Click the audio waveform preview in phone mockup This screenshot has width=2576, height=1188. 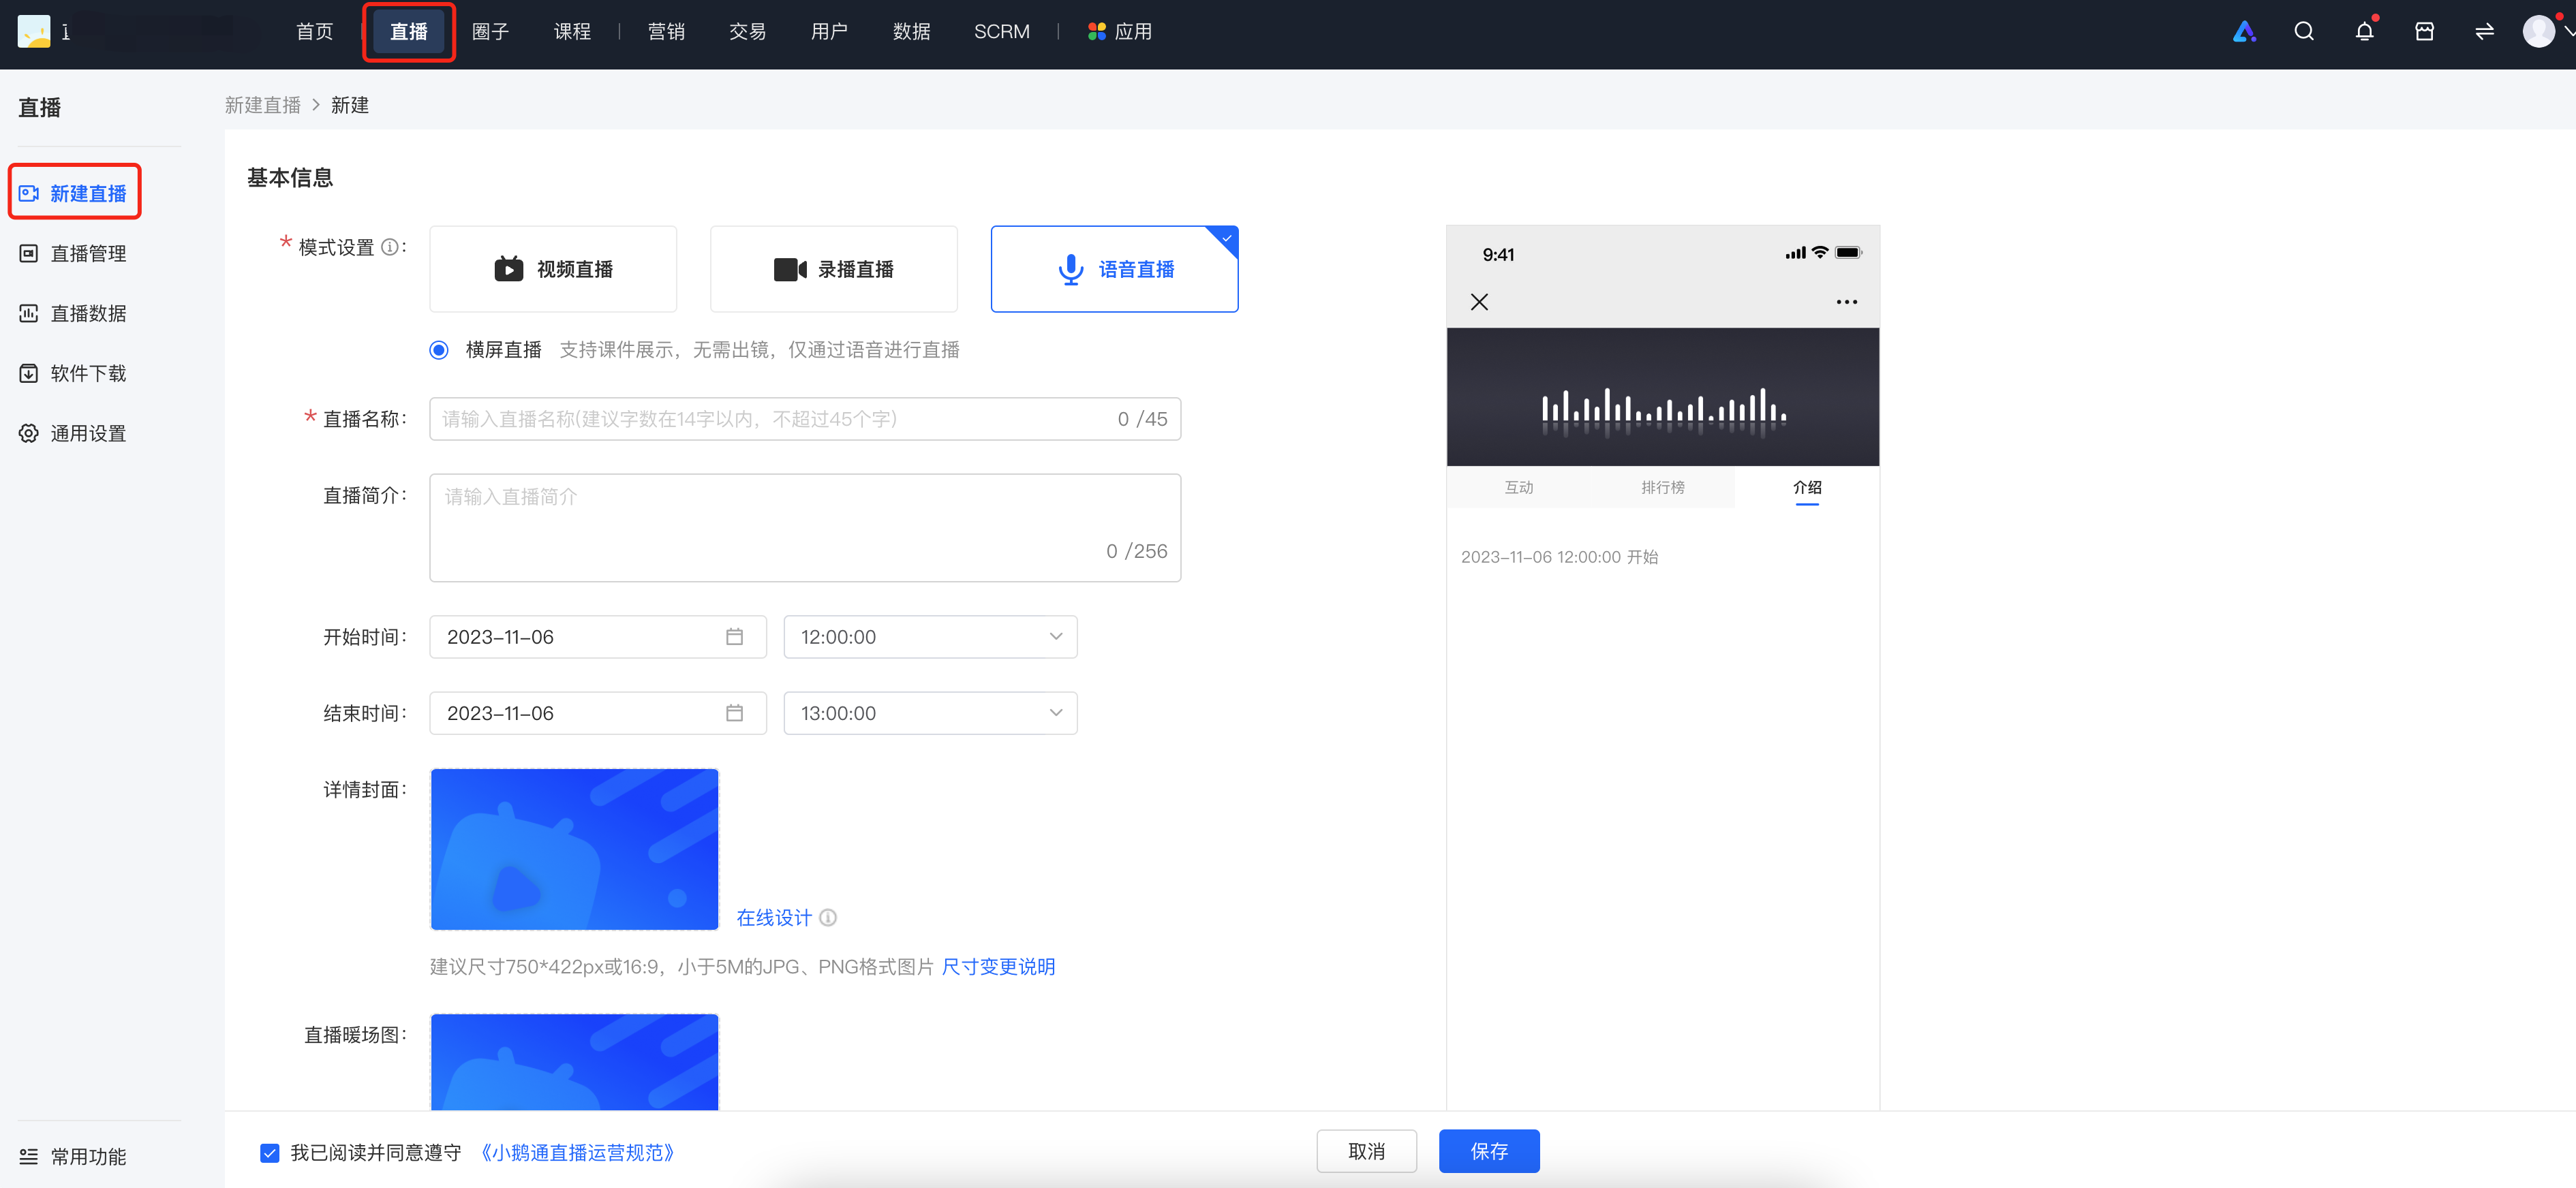click(1662, 396)
